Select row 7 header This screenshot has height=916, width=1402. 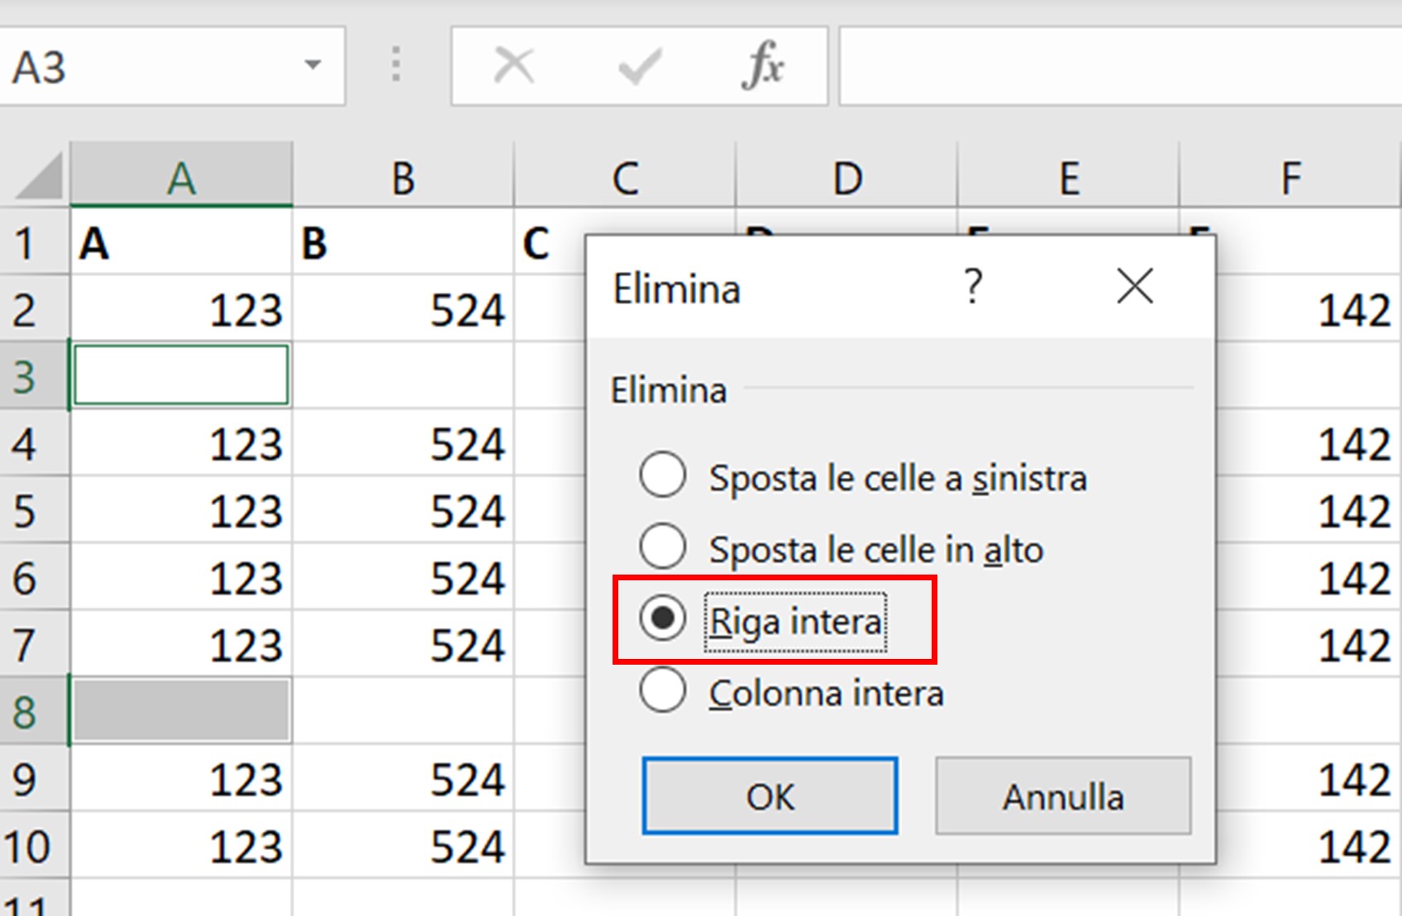click(x=34, y=643)
